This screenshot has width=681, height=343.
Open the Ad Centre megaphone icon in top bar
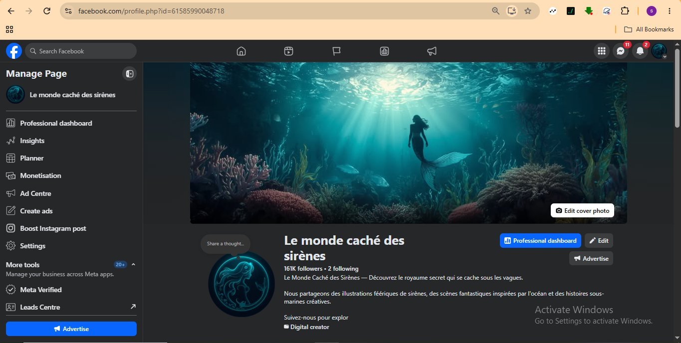point(432,51)
